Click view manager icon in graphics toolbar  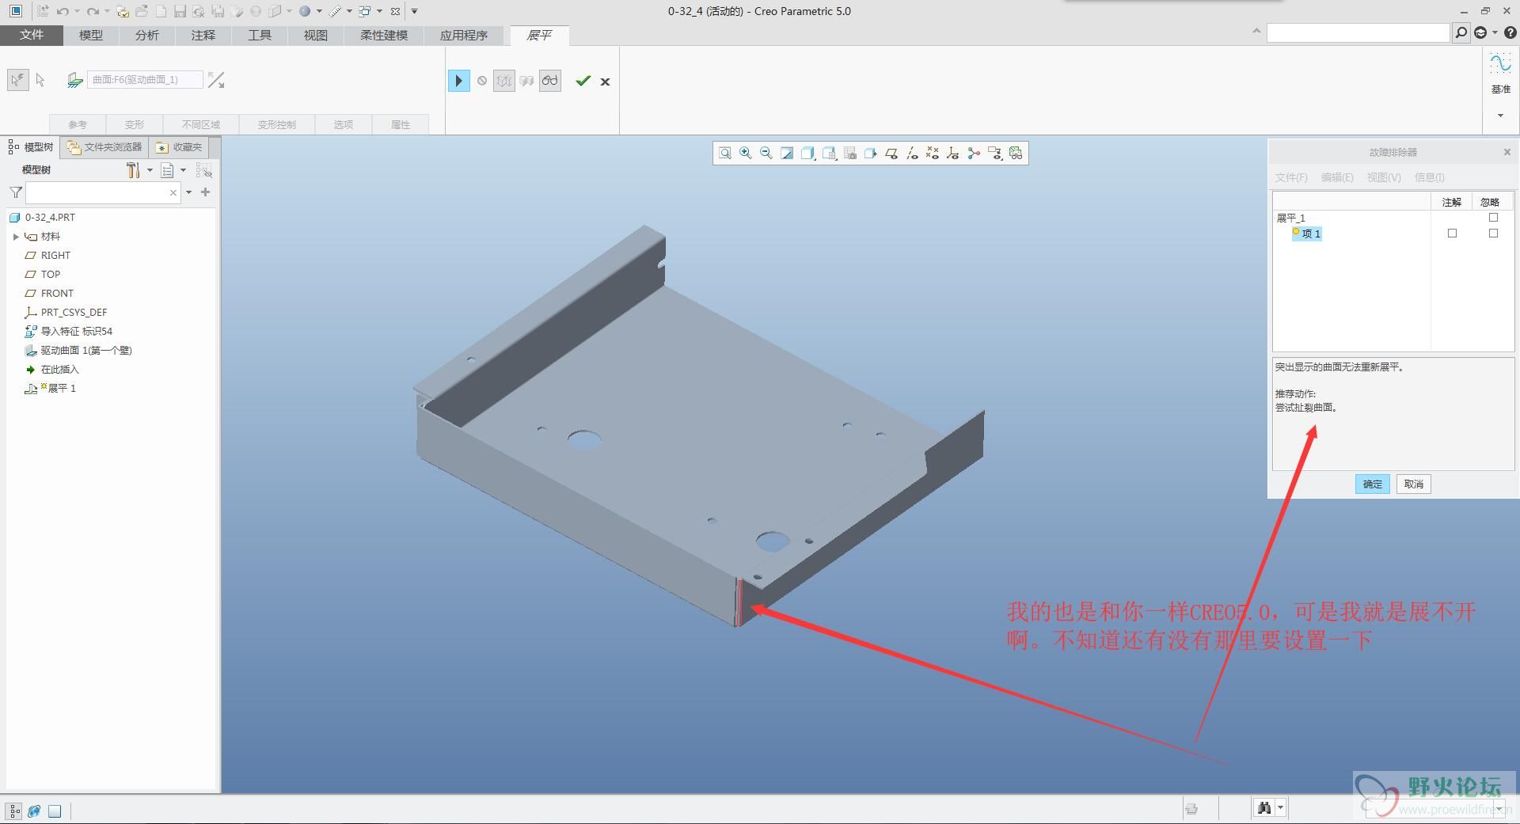pos(849,154)
